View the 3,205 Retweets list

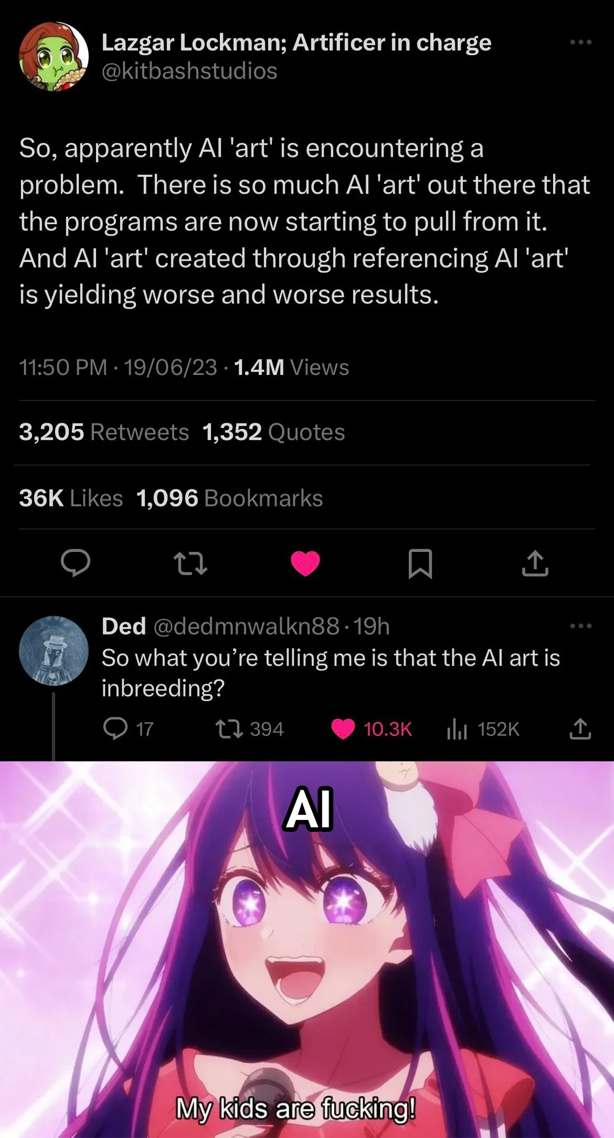click(104, 432)
